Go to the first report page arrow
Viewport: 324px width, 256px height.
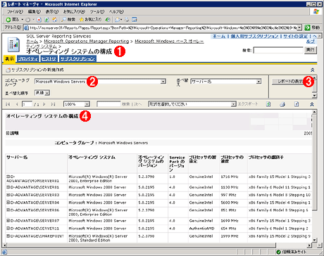(x=8, y=104)
